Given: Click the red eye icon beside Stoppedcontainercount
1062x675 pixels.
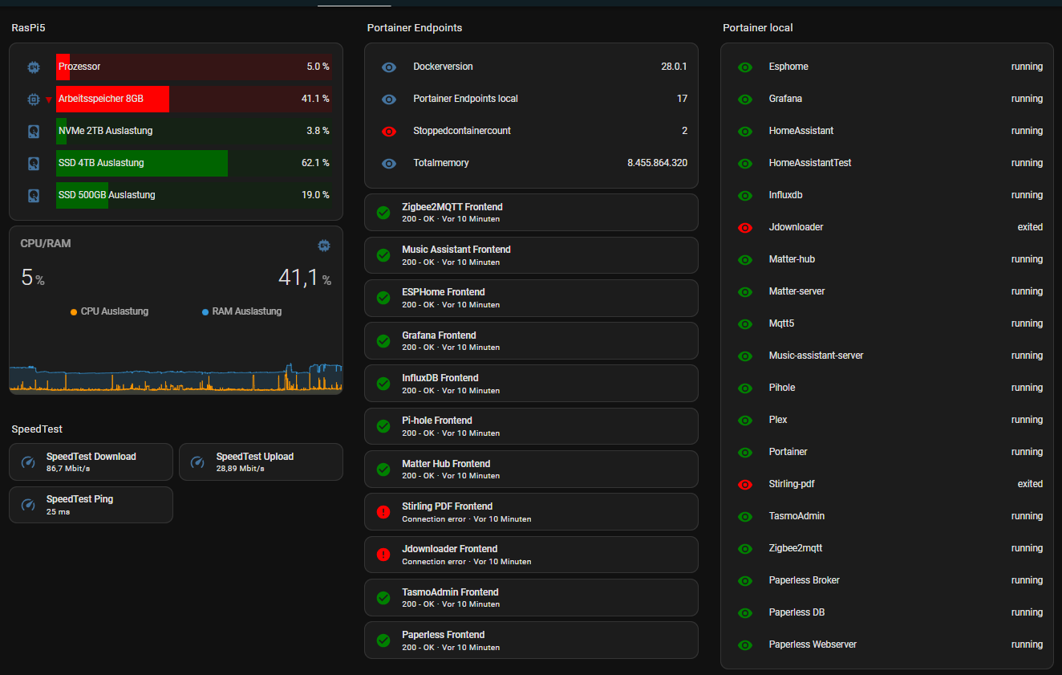Looking at the screenshot, I should click(x=389, y=131).
